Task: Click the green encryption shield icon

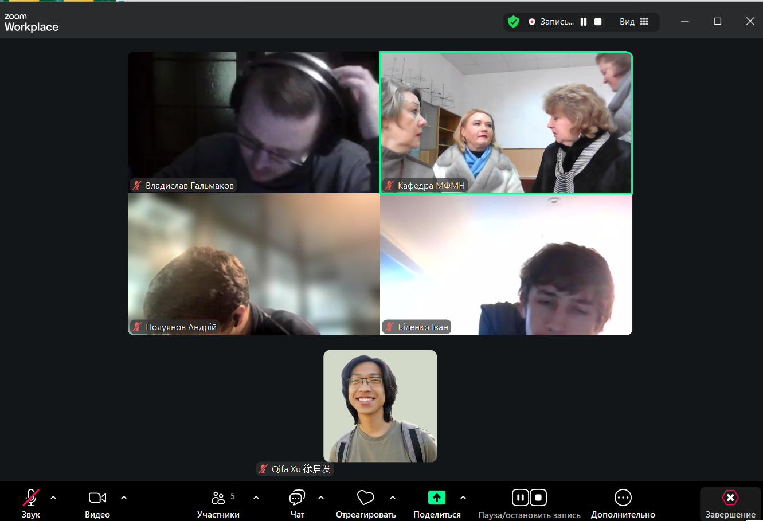Action: tap(513, 22)
